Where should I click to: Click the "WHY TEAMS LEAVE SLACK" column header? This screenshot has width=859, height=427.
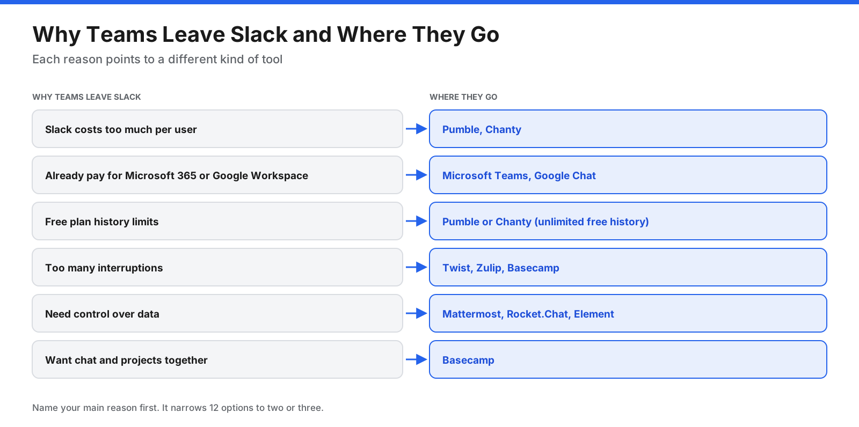tap(86, 97)
